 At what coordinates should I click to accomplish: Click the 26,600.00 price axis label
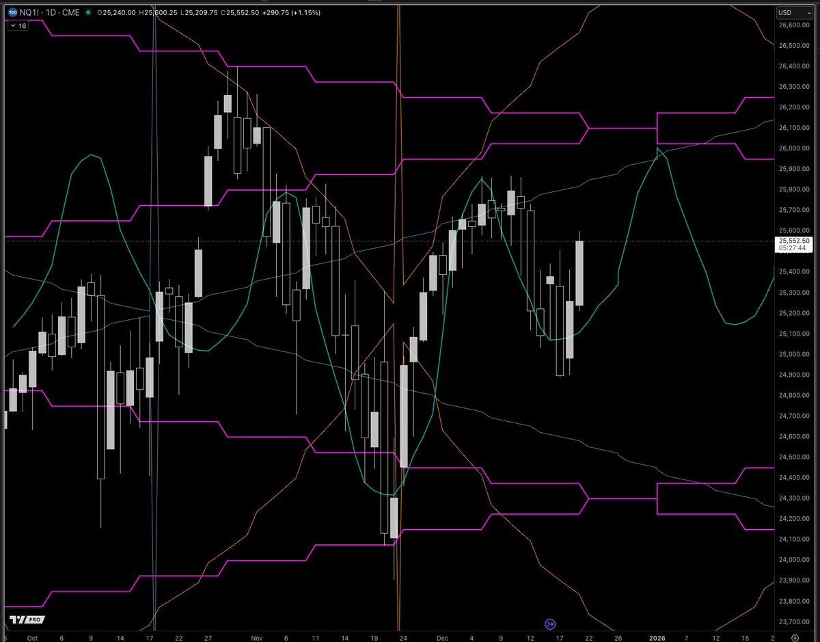(793, 25)
